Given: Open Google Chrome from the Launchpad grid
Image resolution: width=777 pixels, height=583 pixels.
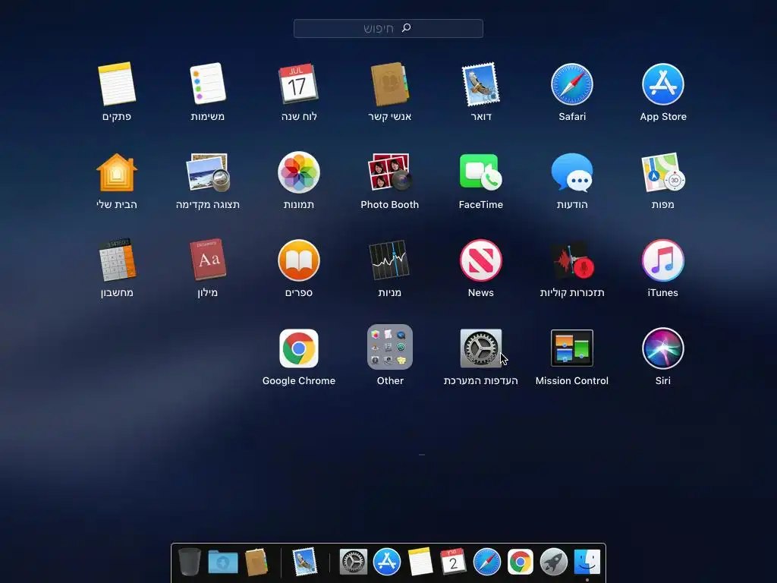Looking at the screenshot, I should click(x=299, y=348).
